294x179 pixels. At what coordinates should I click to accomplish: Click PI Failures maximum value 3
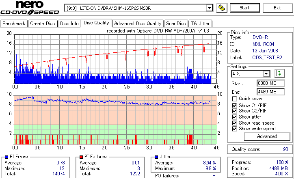point(138,168)
